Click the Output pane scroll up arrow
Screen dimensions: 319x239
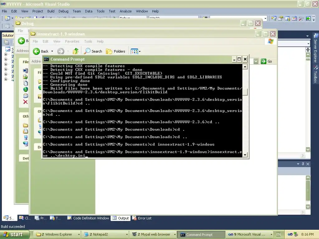coord(308,178)
